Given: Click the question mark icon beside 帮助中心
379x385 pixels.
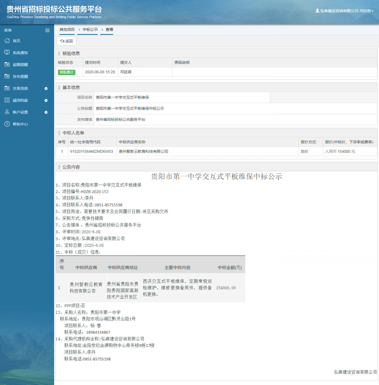Looking at the screenshot, I should [x=7, y=124].
